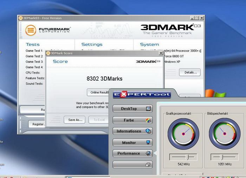Click the Farbe color wheel icon
Viewport: 246px width, 178px height.
pos(148,120)
